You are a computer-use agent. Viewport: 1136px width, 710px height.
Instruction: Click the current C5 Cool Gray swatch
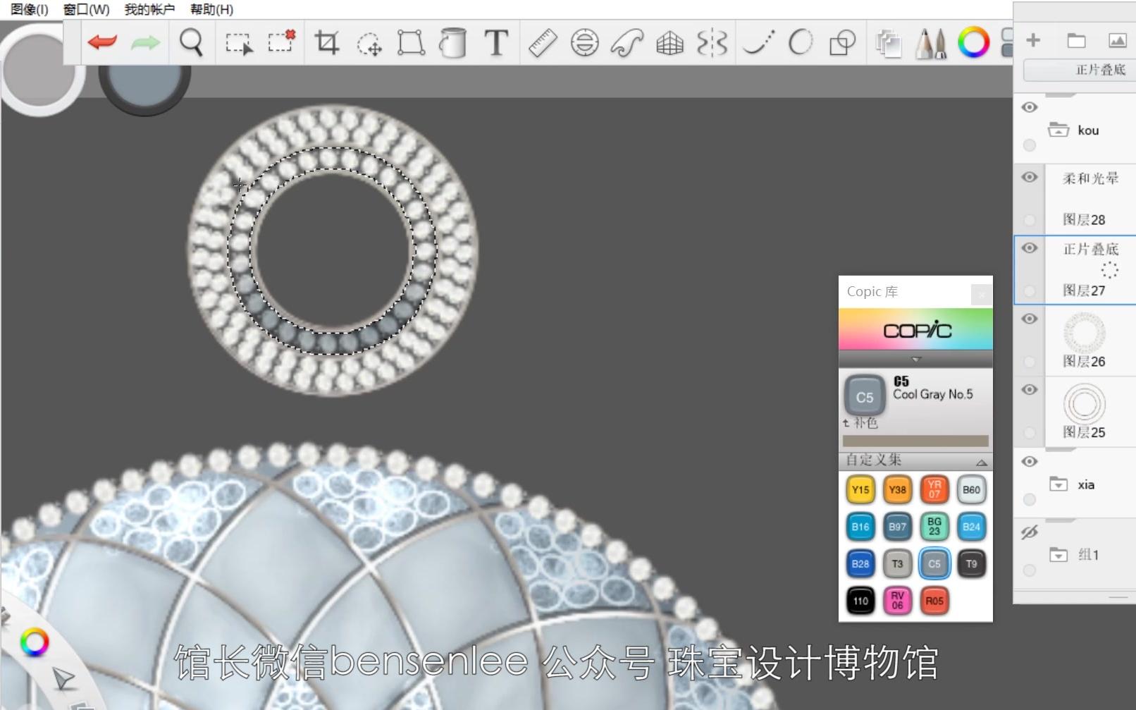(x=865, y=396)
